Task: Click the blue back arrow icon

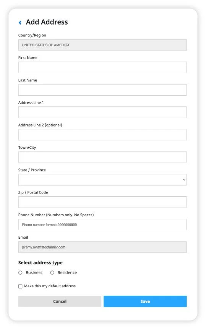Action: click(20, 23)
